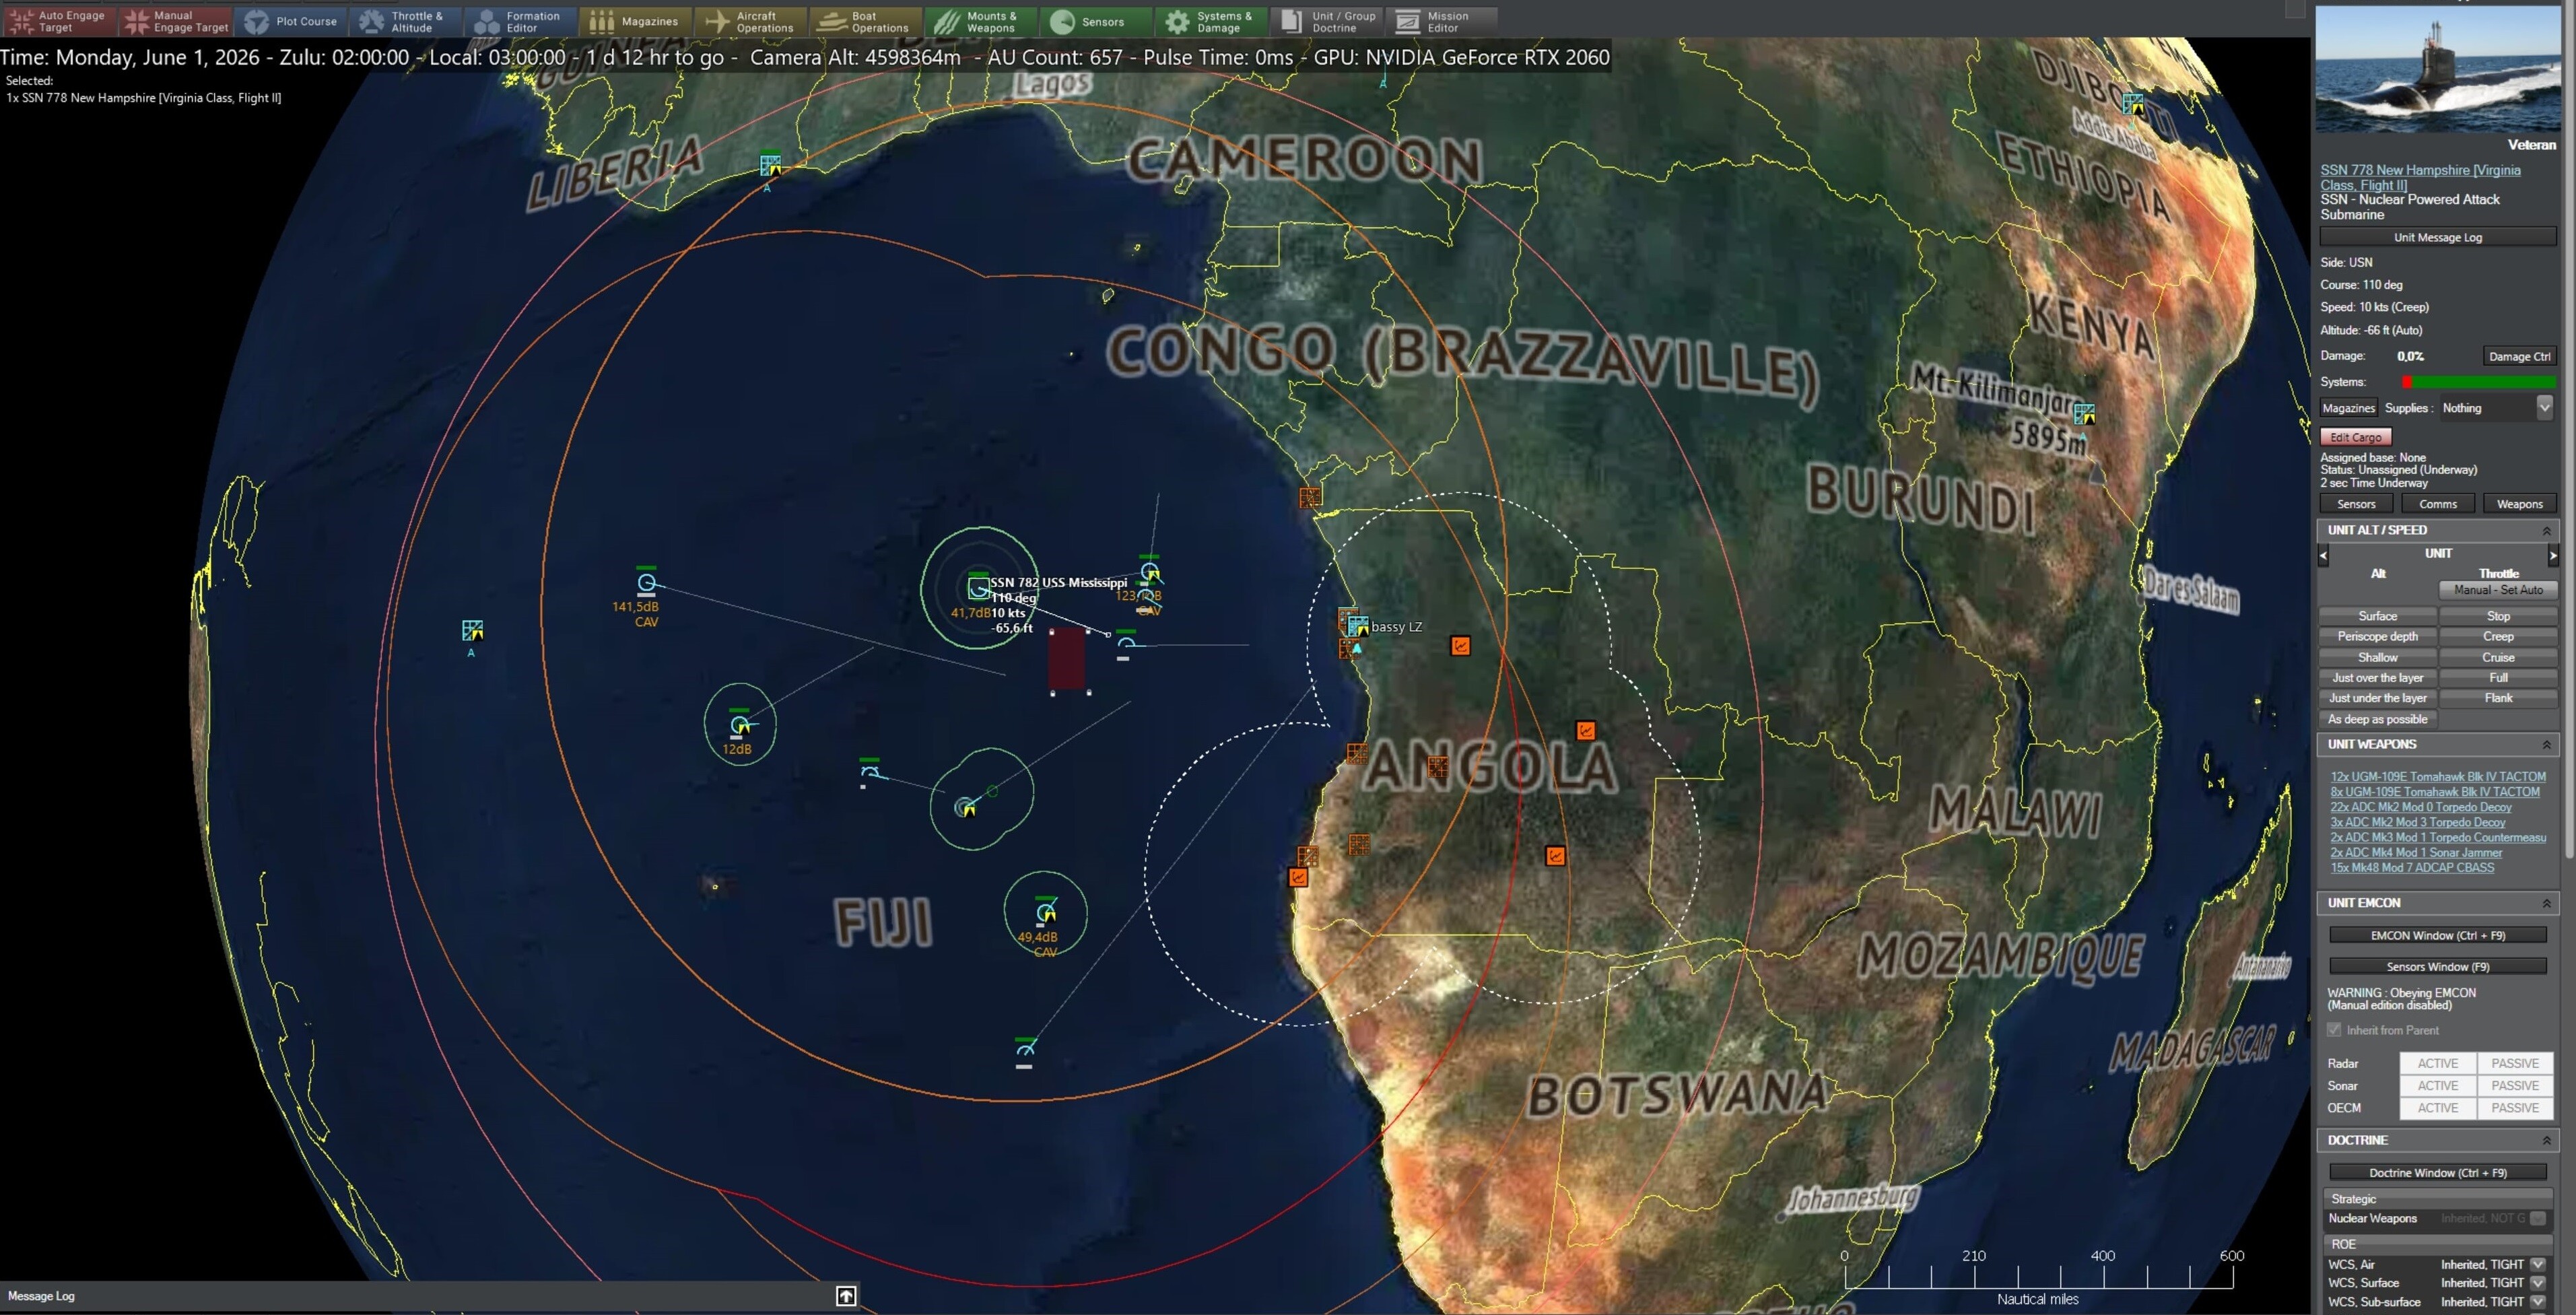Open Boat Operations
The width and height of the screenshot is (2576, 1315).
point(865,20)
